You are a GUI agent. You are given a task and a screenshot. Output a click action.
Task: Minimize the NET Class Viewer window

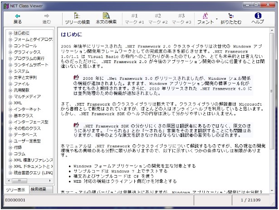[x=248, y=5]
